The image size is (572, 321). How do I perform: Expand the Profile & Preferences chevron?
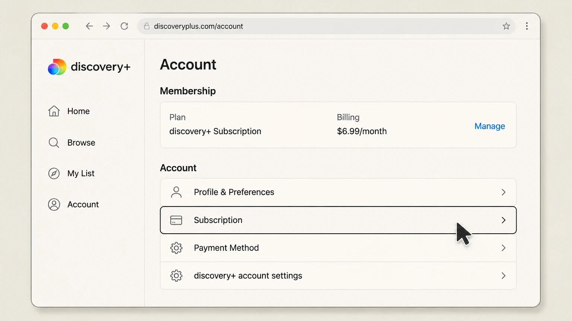click(x=503, y=192)
